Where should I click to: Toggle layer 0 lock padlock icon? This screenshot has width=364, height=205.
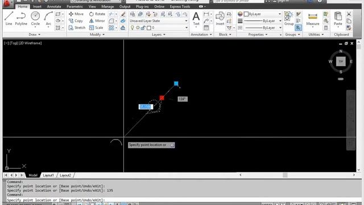pos(143,28)
